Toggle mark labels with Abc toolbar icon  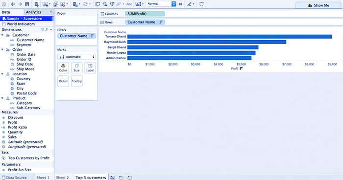click(x=129, y=4)
